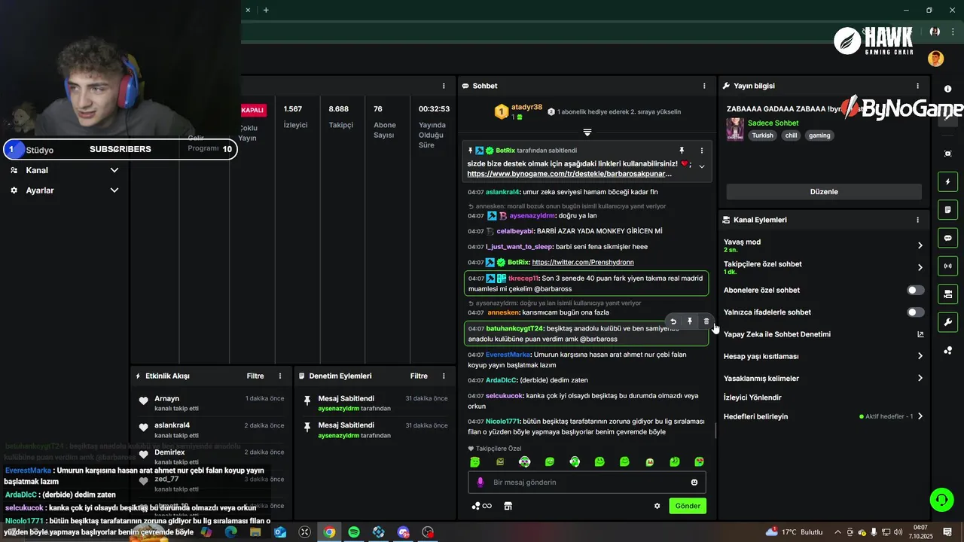Toggle the wrench stream info widget icon

[947, 322]
